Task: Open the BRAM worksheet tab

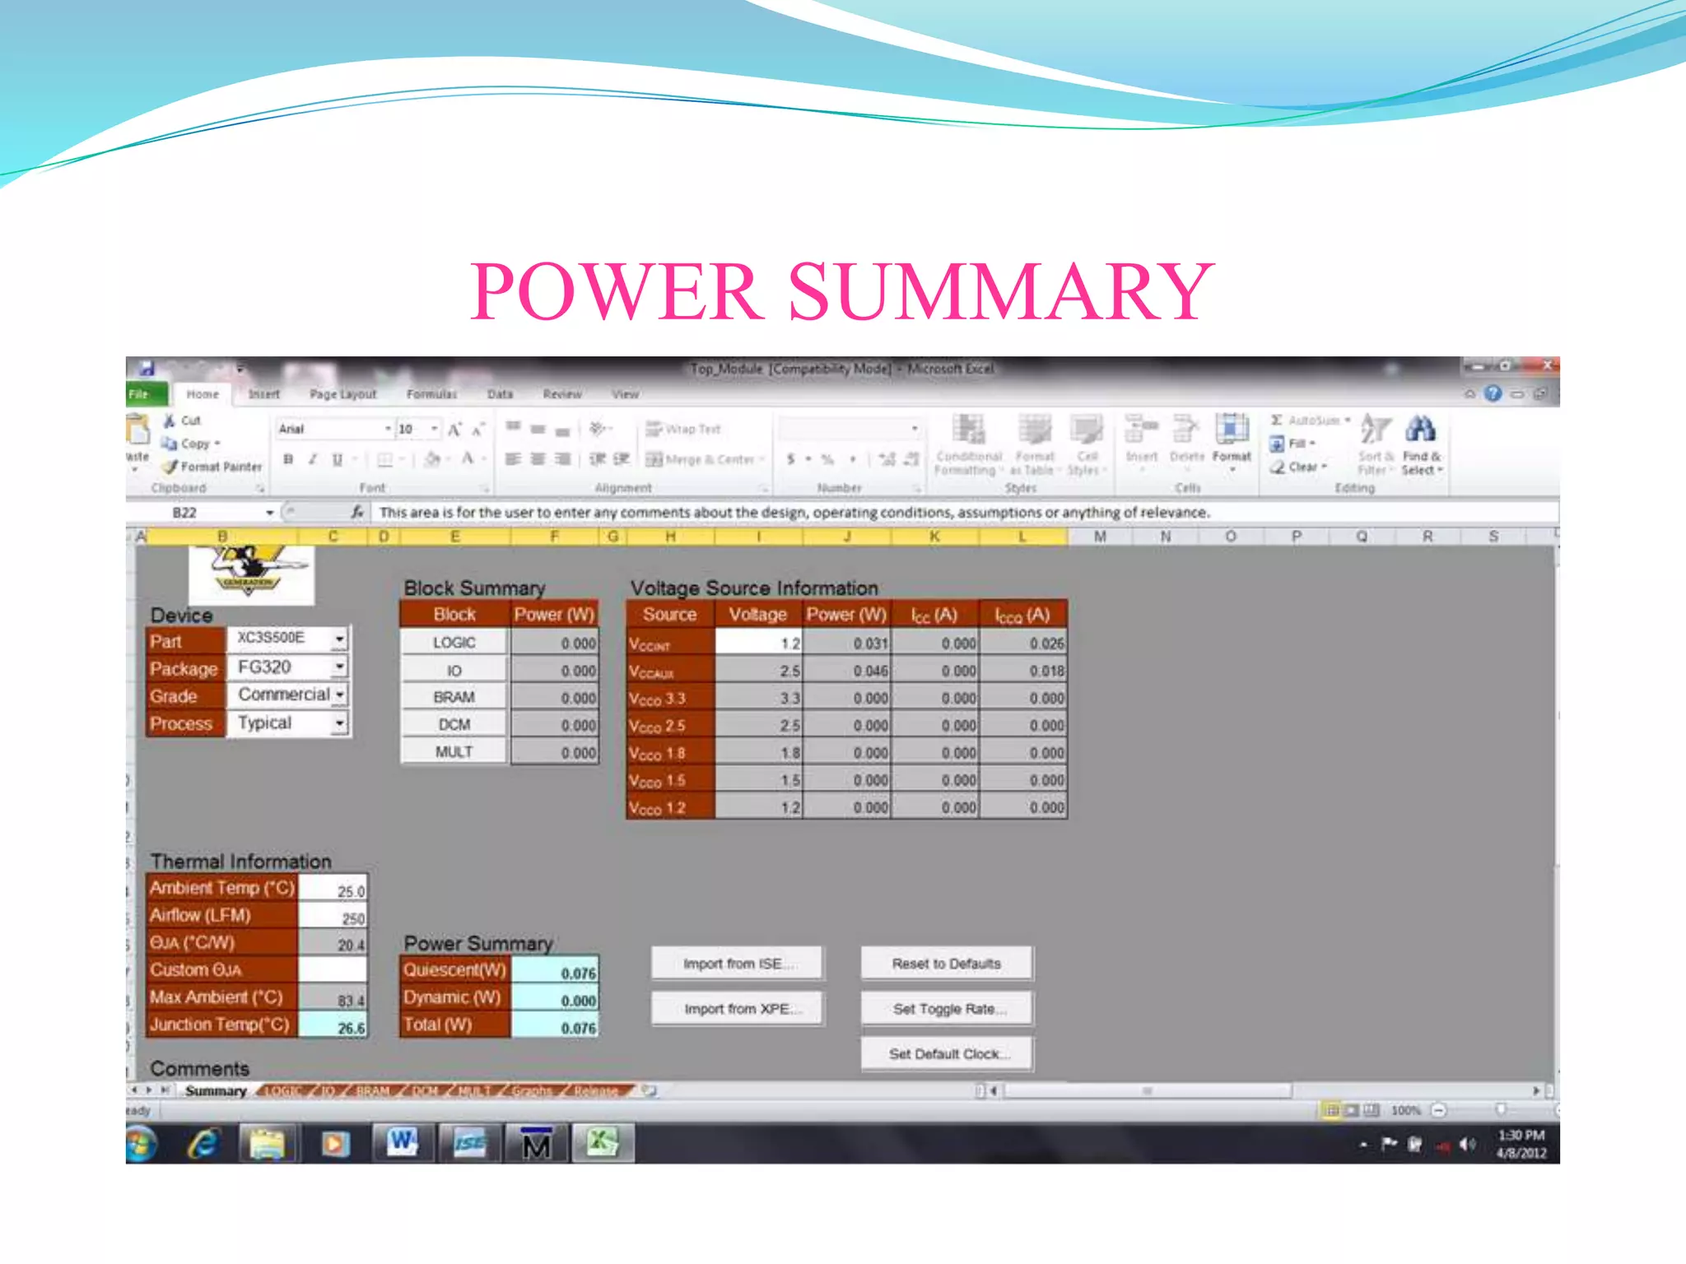Action: (x=372, y=1090)
